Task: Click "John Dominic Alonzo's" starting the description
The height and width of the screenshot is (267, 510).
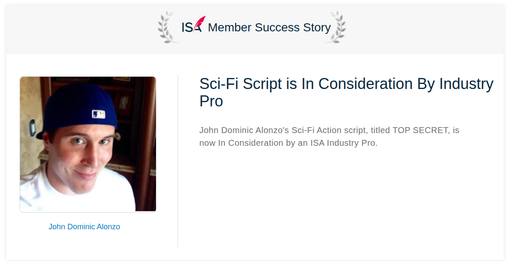Action: point(244,130)
